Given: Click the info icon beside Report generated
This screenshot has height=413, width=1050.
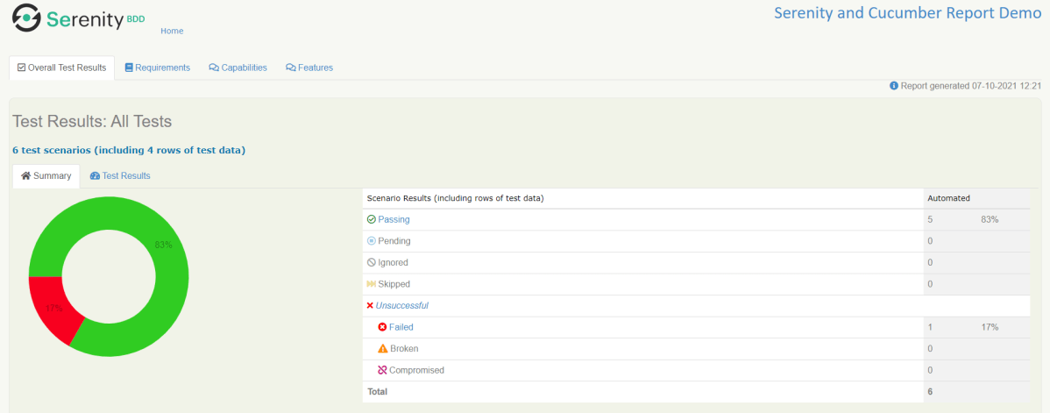Looking at the screenshot, I should (894, 86).
